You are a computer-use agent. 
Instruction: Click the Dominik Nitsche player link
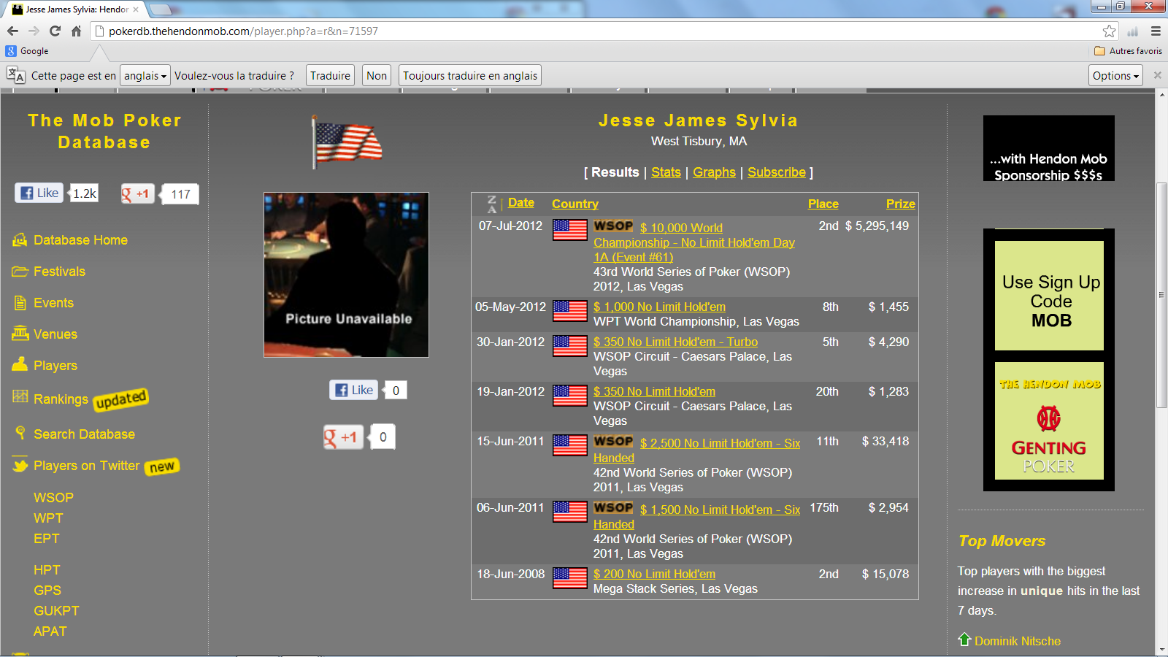tap(1018, 641)
